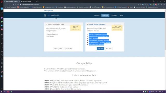
Task: Open extensions cube in sidebar
Action: (2, 63)
